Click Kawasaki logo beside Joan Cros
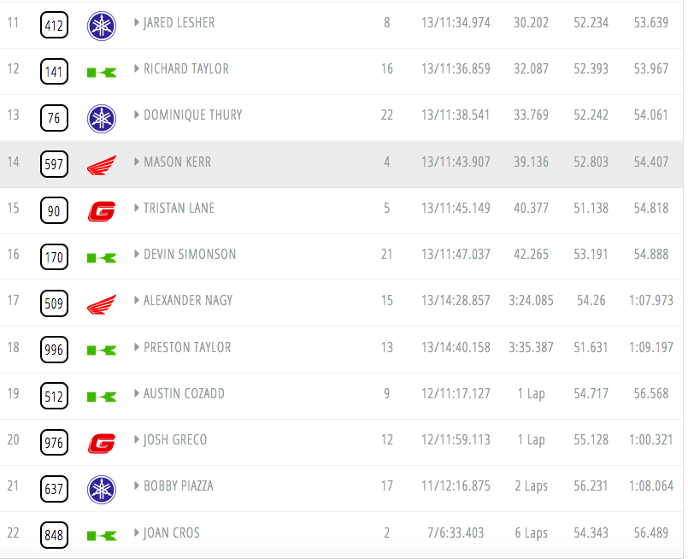The width and height of the screenshot is (688, 559). tap(102, 536)
